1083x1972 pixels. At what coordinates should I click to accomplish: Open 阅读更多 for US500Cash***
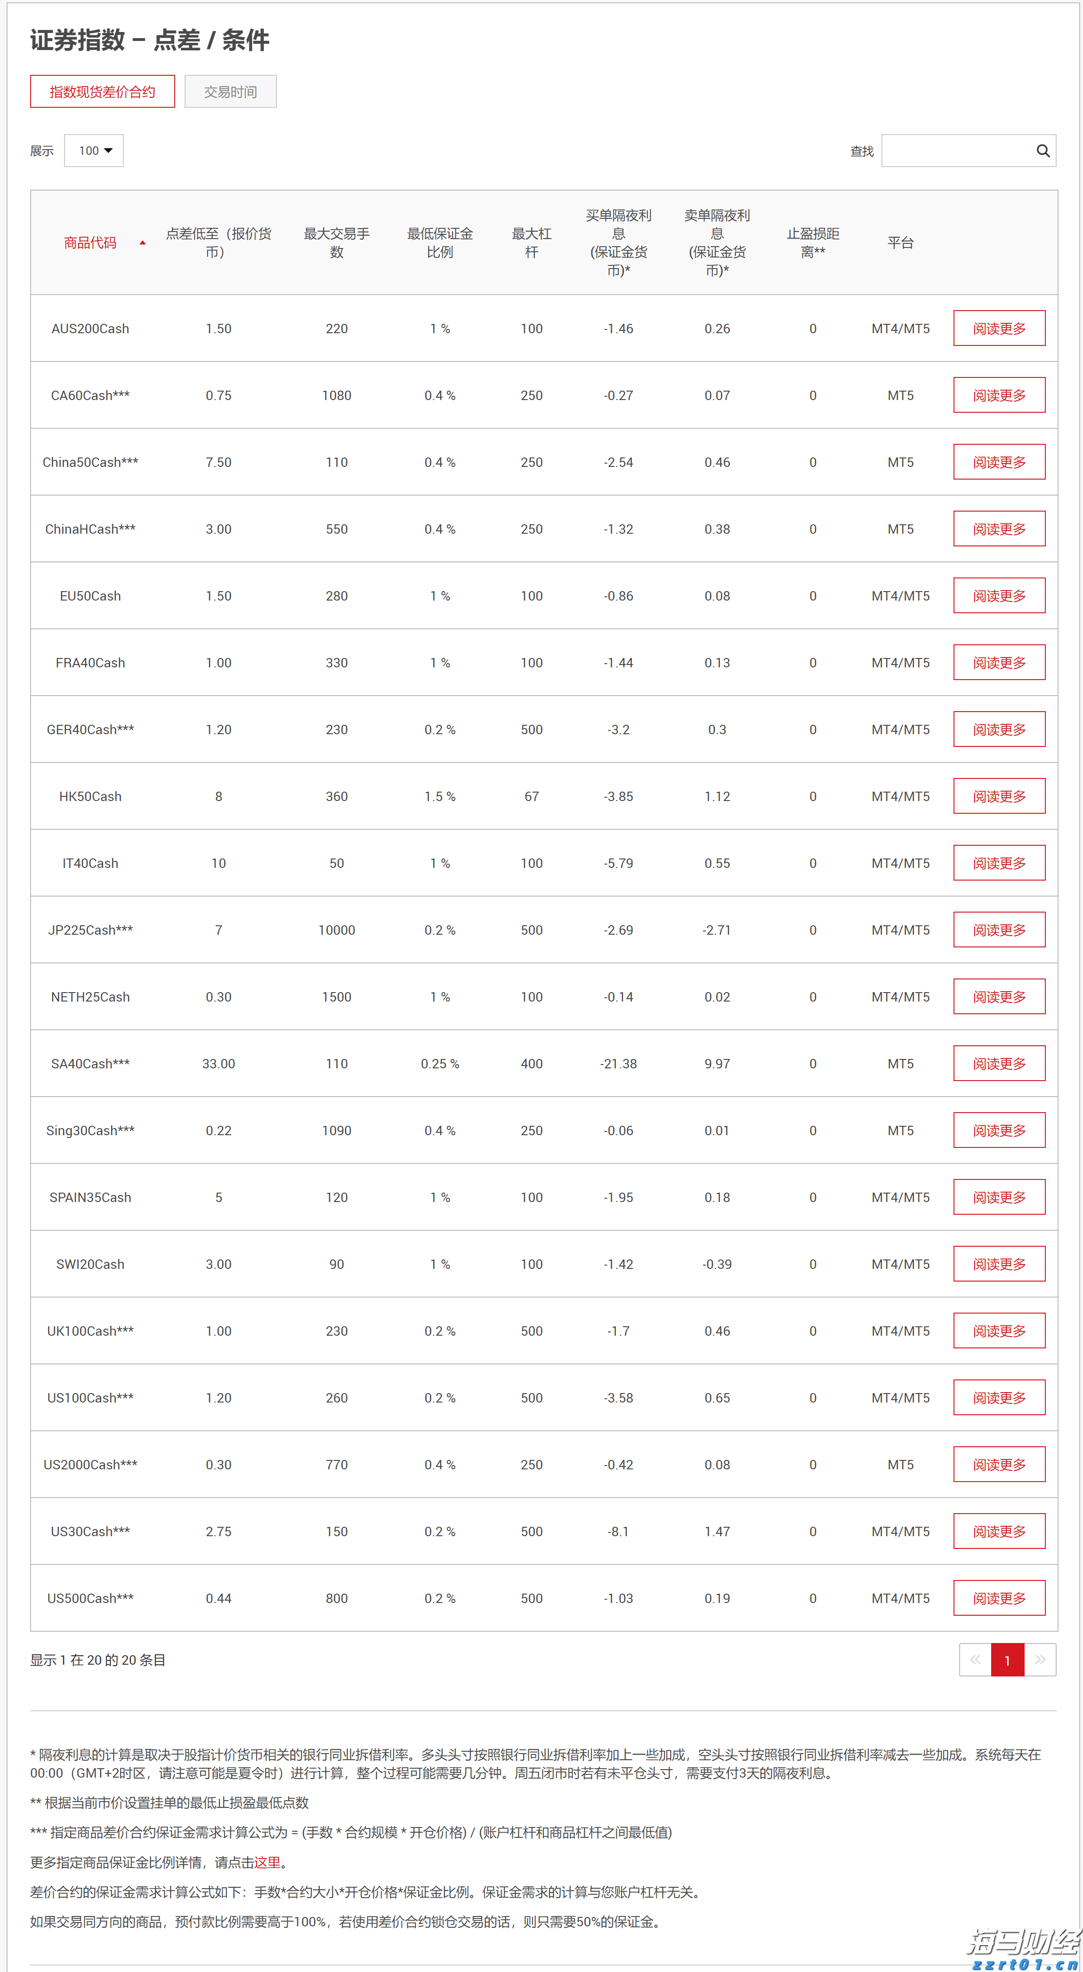(x=1000, y=1598)
